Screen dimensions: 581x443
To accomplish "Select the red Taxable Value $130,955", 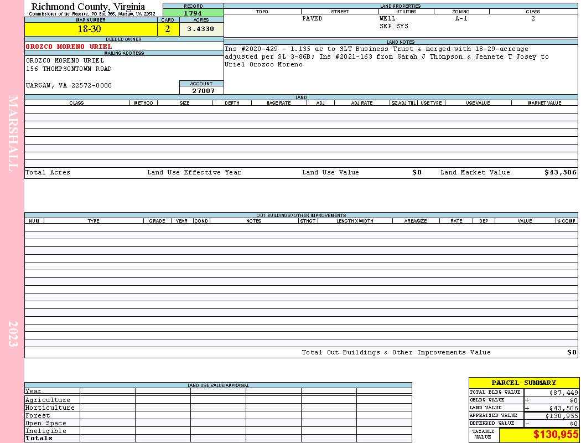I will pos(556,435).
